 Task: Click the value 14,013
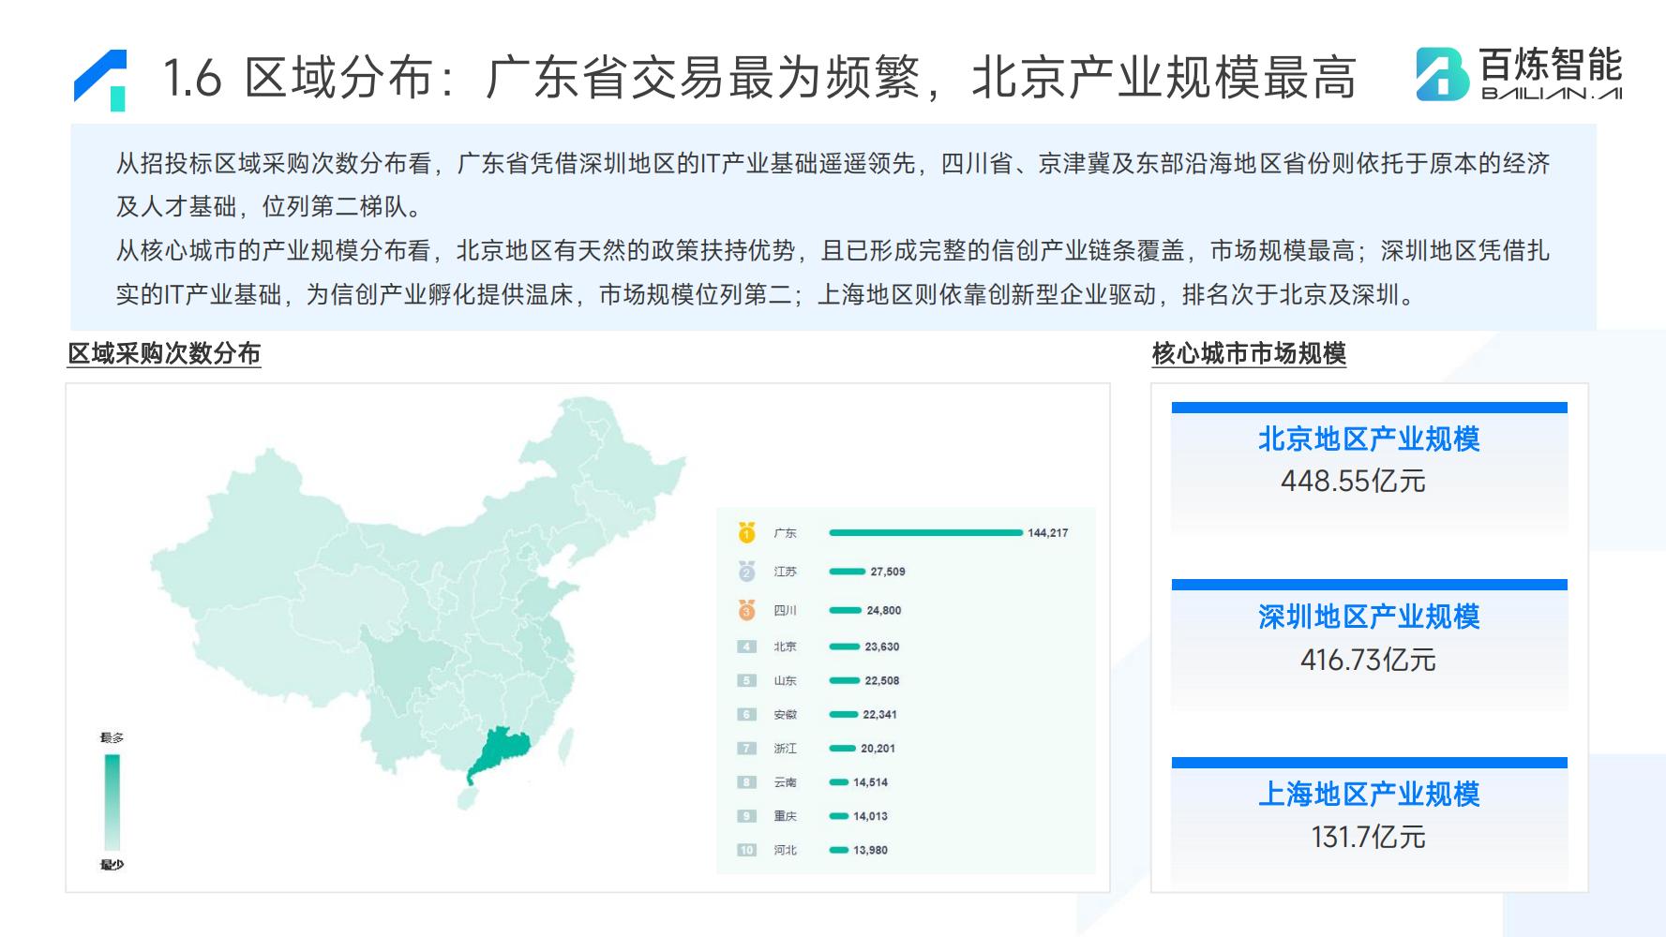point(871,816)
